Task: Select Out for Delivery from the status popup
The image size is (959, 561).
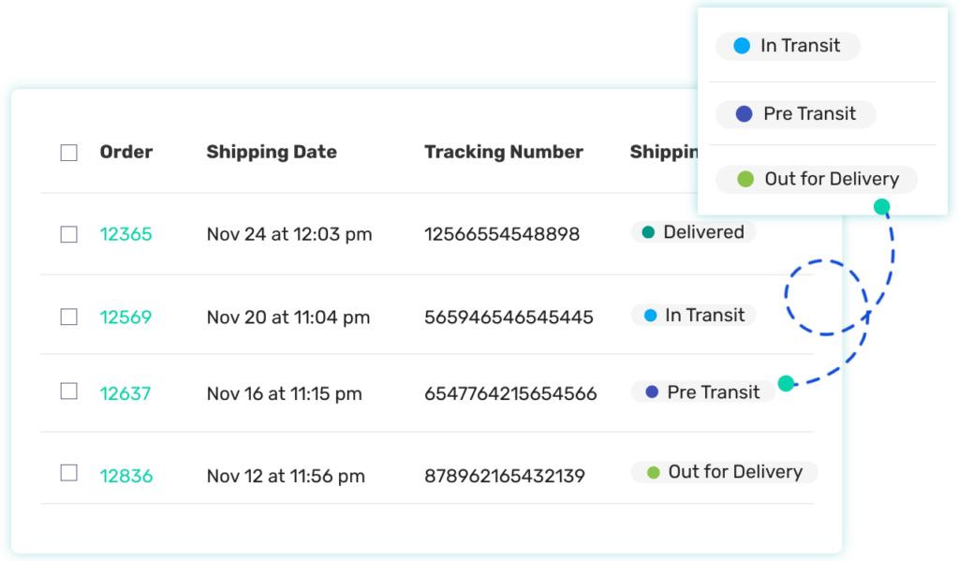Action: (816, 179)
